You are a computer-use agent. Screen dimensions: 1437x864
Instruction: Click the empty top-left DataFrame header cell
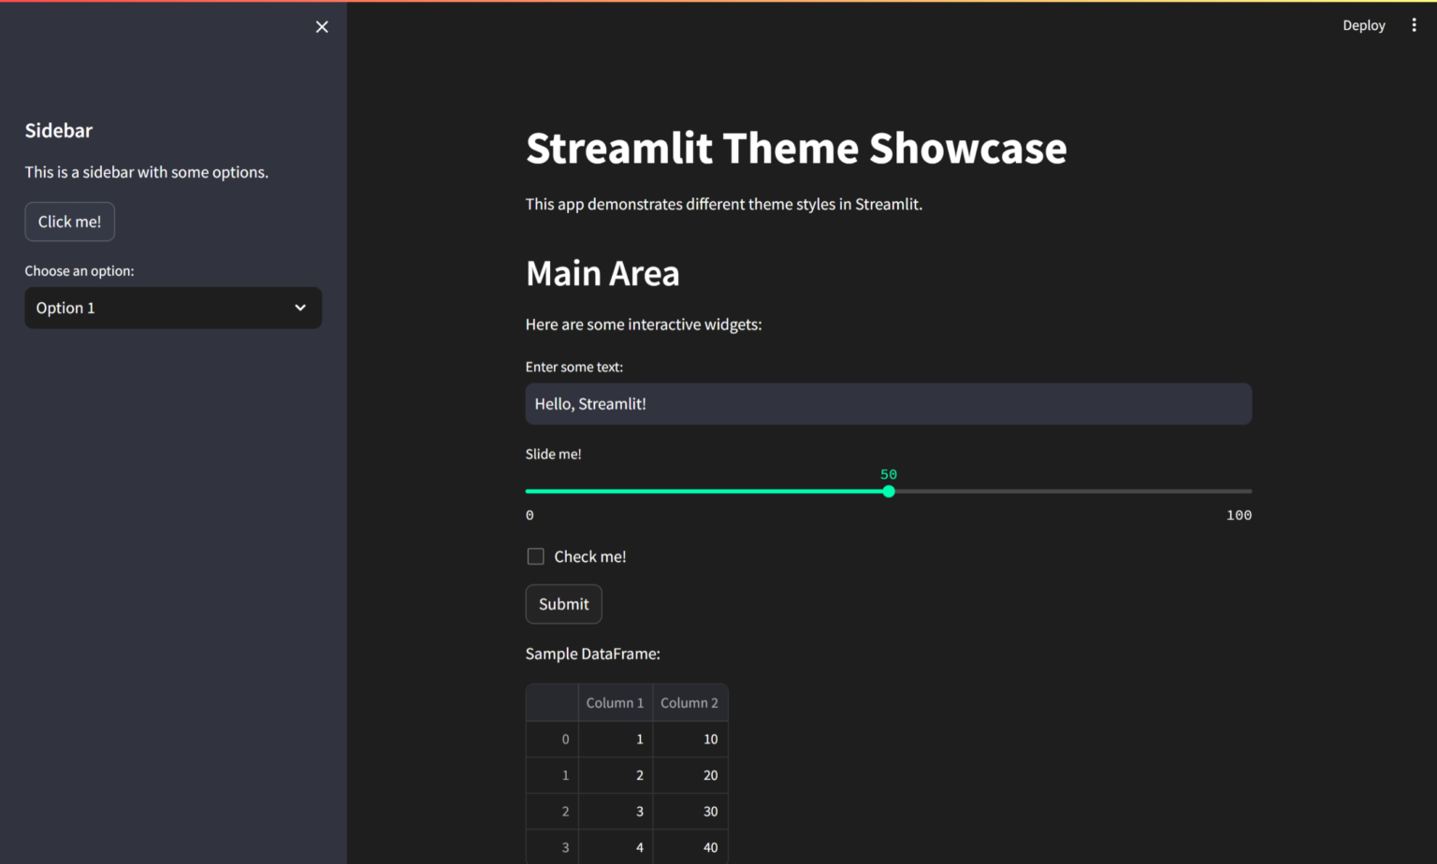[x=552, y=703]
